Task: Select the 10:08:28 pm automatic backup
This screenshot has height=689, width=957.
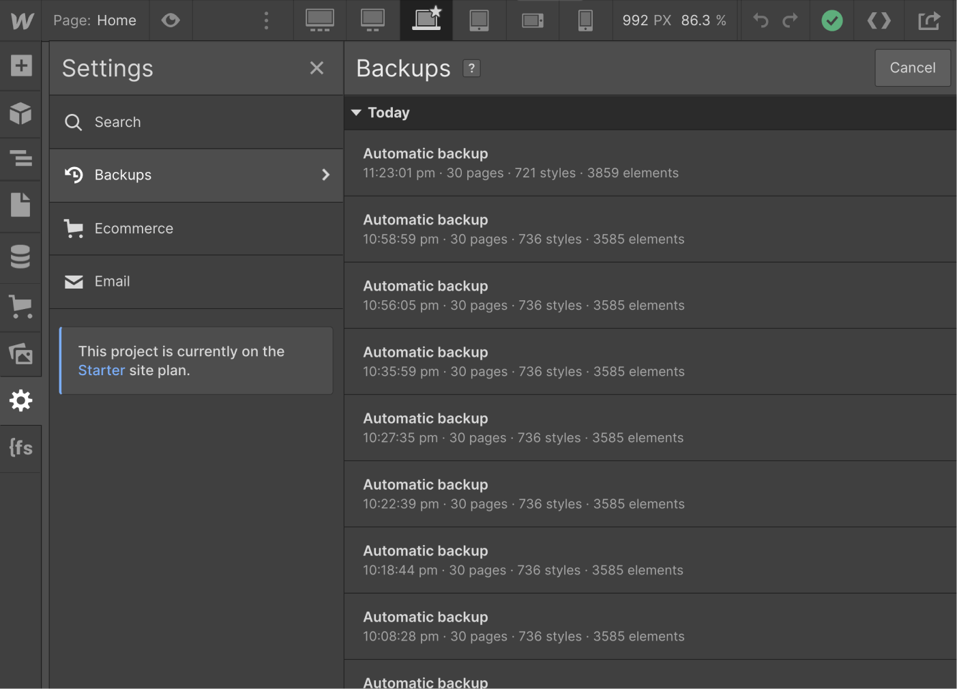Action: point(651,626)
